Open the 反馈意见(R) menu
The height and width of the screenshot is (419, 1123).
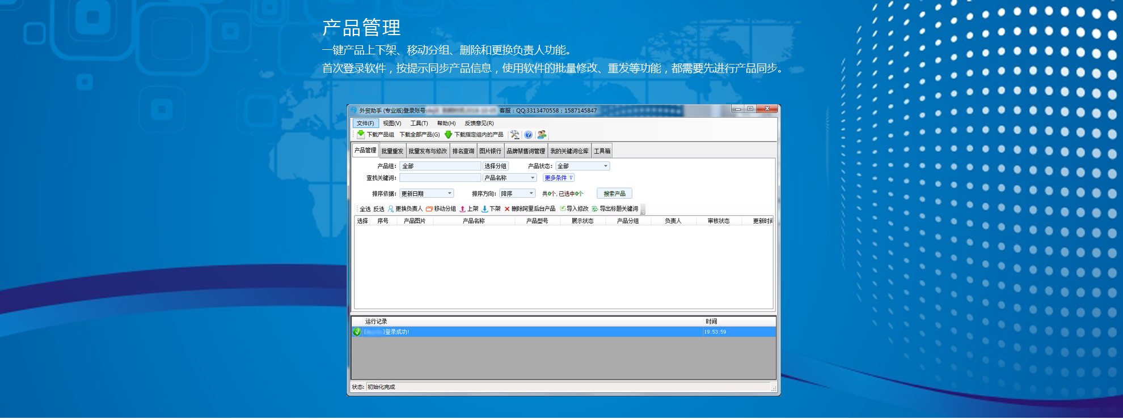click(479, 123)
